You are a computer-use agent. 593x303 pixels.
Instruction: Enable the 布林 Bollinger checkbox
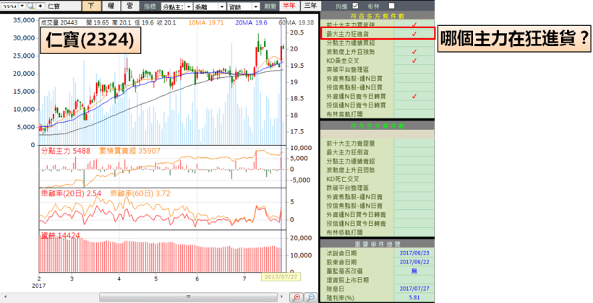click(x=391, y=6)
